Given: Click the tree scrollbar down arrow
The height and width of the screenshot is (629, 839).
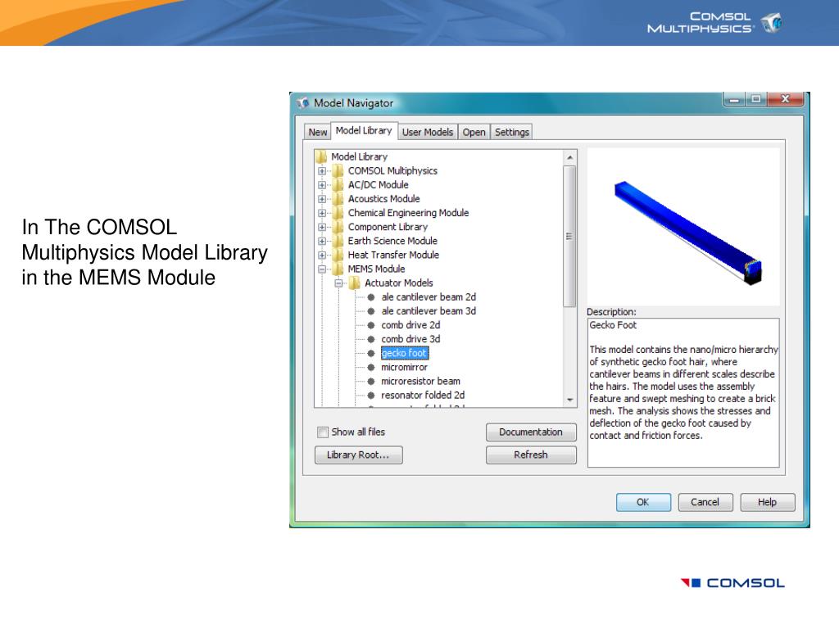Looking at the screenshot, I should 570,400.
